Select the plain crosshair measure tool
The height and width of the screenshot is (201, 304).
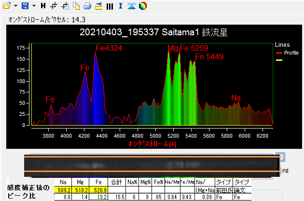point(54,6)
